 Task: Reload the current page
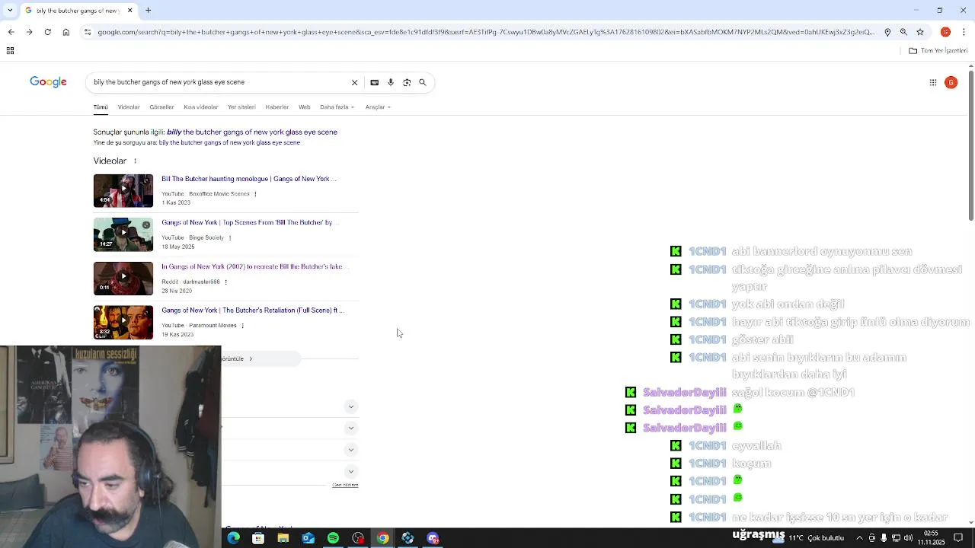pos(47,32)
